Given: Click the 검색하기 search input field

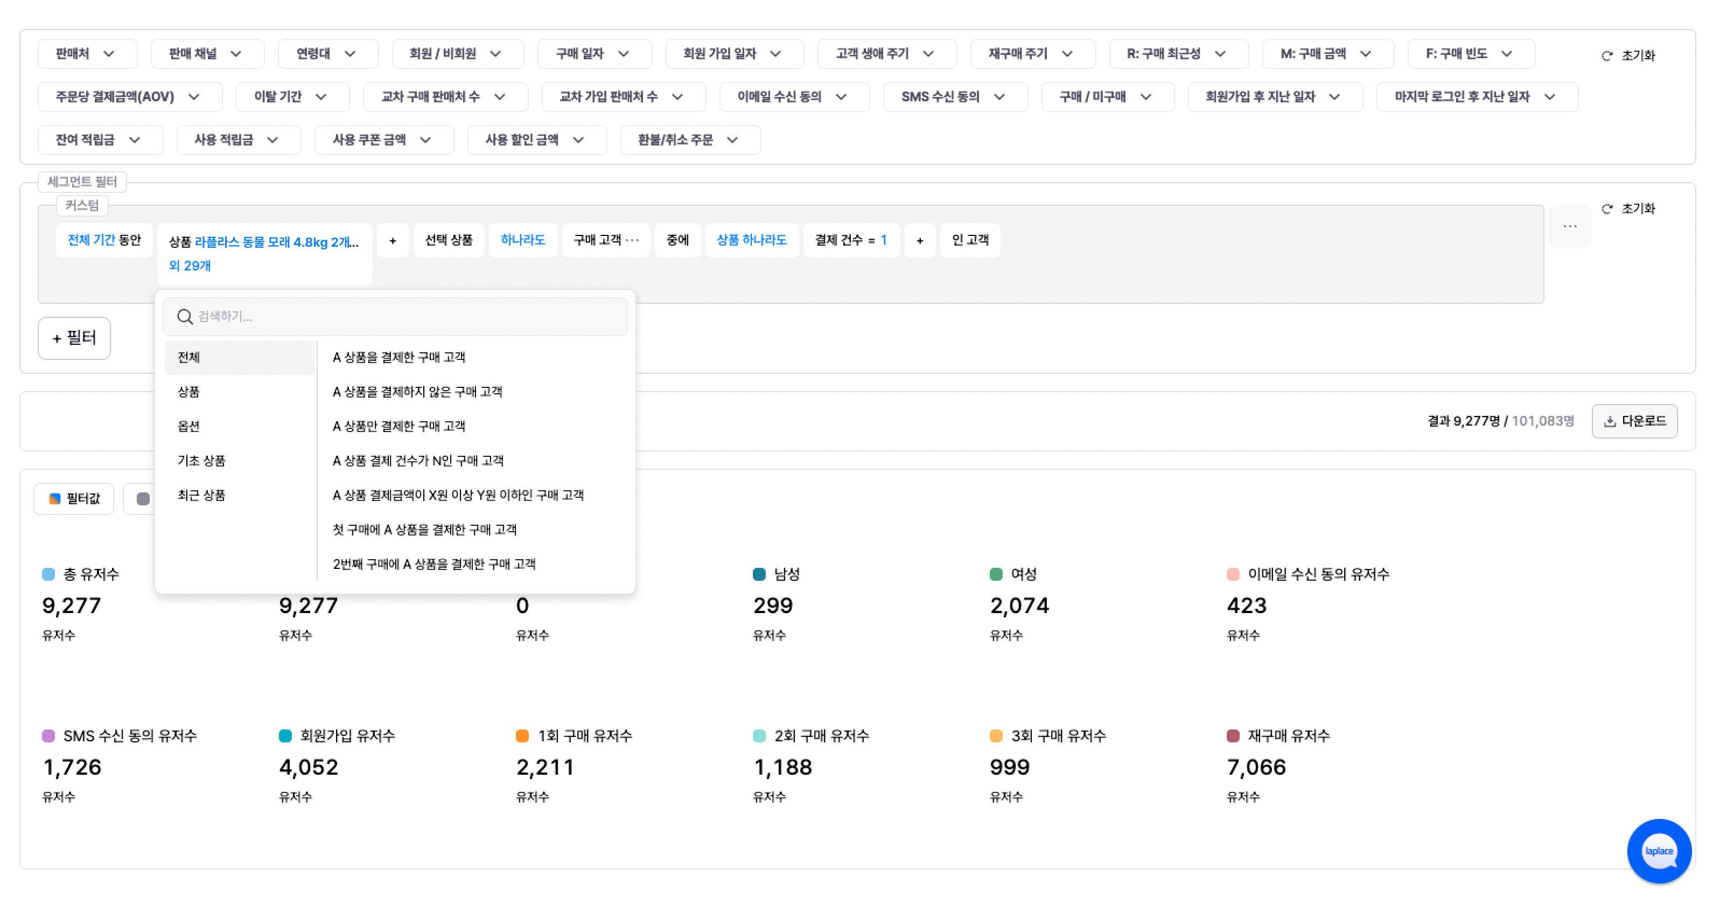Looking at the screenshot, I should (x=395, y=317).
